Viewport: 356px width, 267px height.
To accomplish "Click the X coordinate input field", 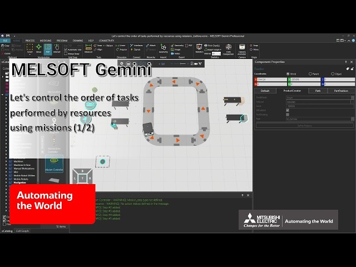I will coord(271,80).
